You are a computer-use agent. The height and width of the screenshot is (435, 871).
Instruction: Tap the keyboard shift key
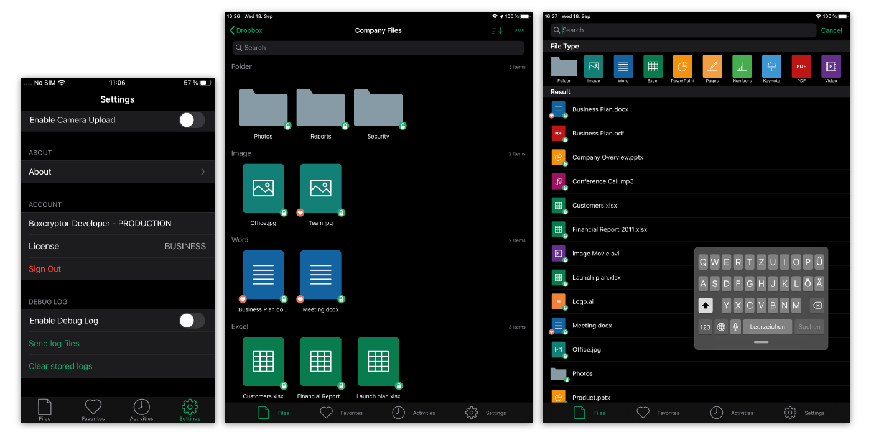coord(706,305)
